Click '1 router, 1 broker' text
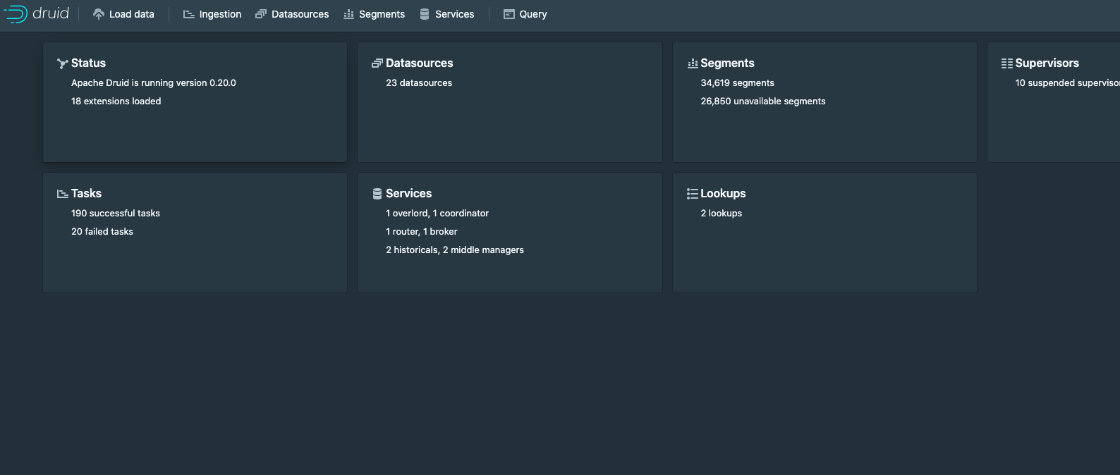The height and width of the screenshot is (475, 1120). (422, 232)
